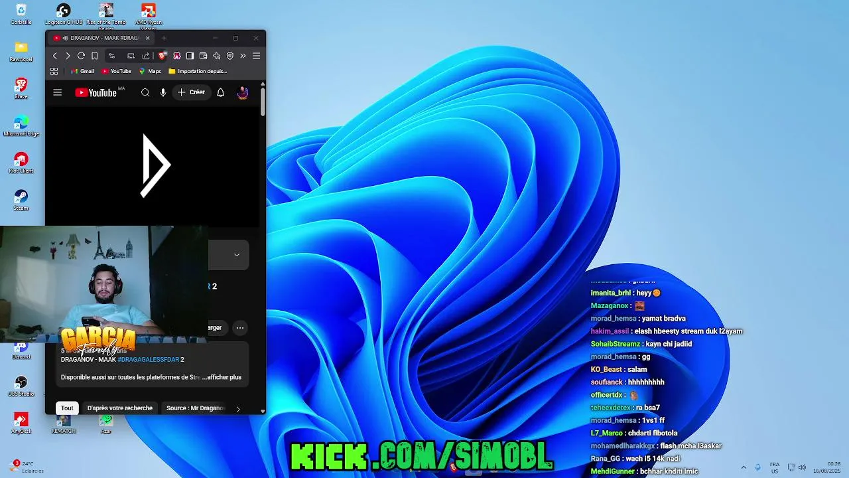This screenshot has width=849, height=478.
Task: Bookmark this page with the bookmark icon
Action: [x=95, y=56]
